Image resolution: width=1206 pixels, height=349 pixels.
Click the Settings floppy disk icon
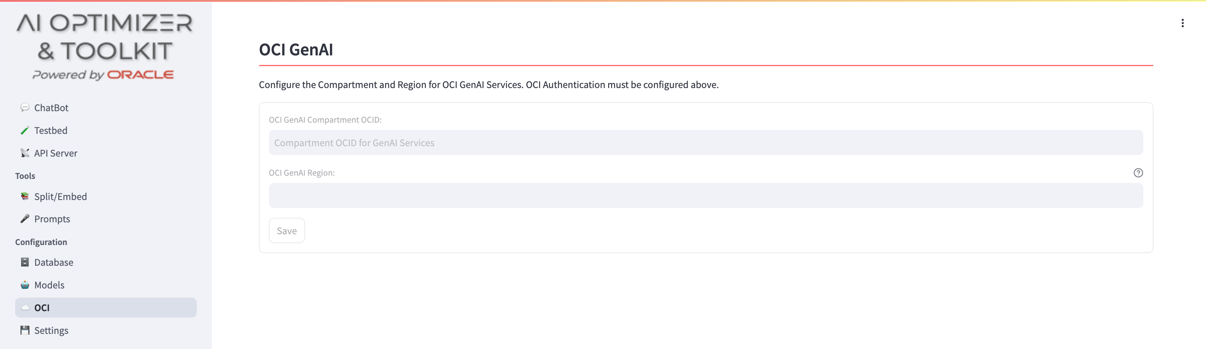[x=25, y=330]
